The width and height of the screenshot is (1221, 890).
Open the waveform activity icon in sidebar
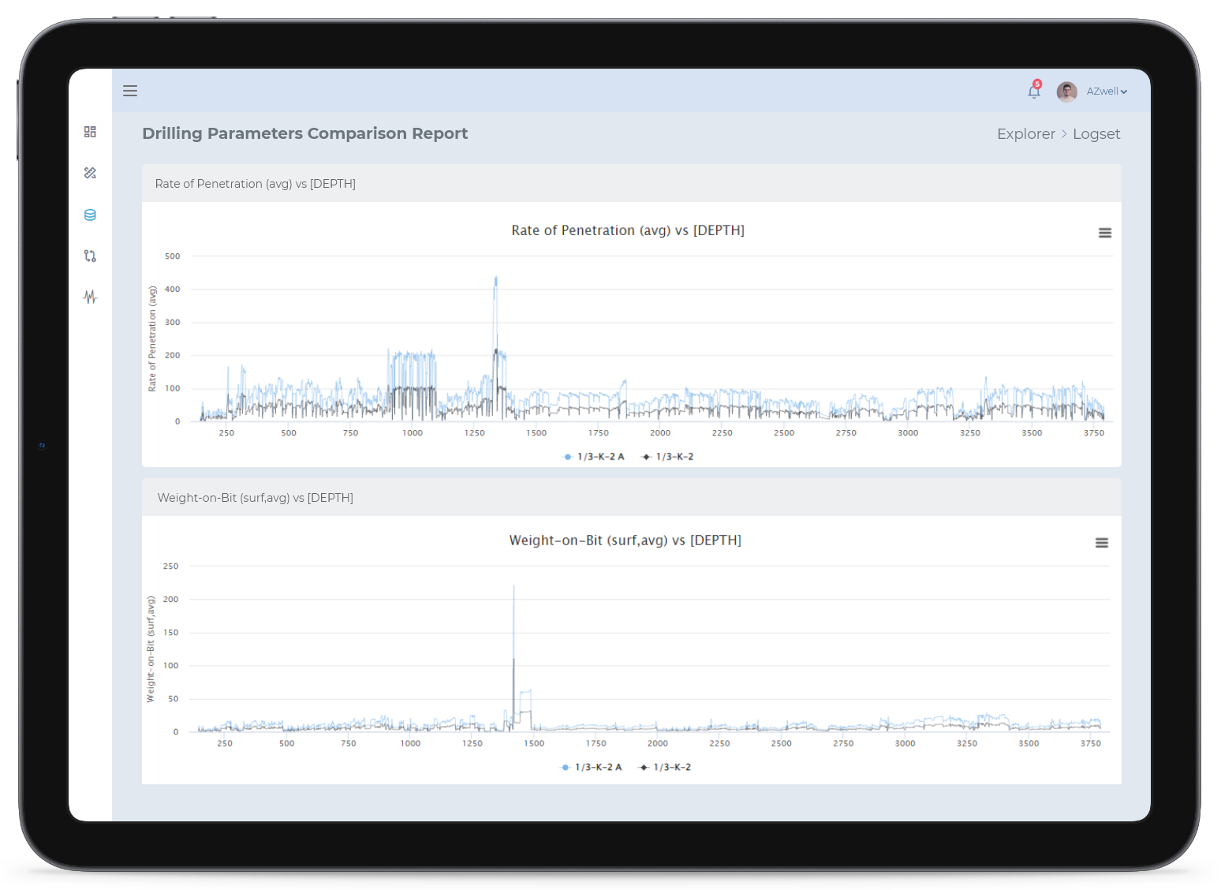pyautogui.click(x=90, y=297)
